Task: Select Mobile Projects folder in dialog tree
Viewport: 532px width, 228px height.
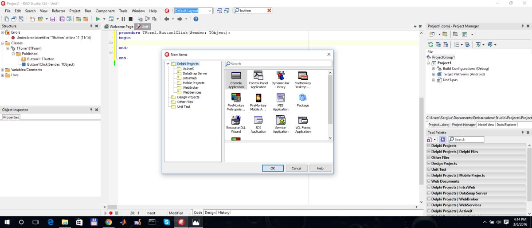Action: click(193, 83)
